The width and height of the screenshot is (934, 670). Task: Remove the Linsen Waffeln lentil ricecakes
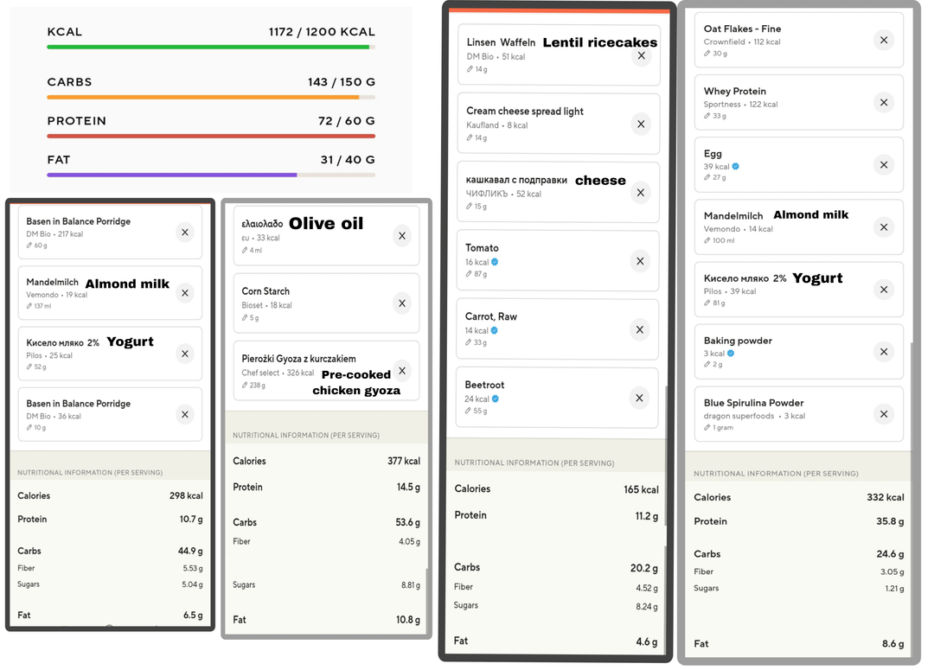pyautogui.click(x=640, y=55)
